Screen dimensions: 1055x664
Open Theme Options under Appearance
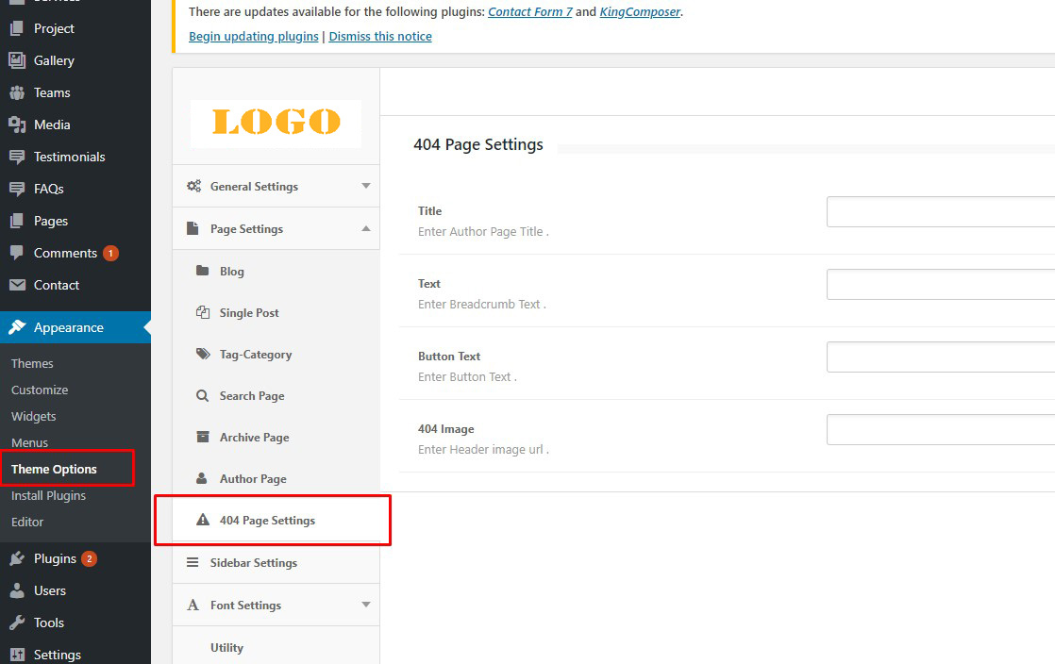54,469
